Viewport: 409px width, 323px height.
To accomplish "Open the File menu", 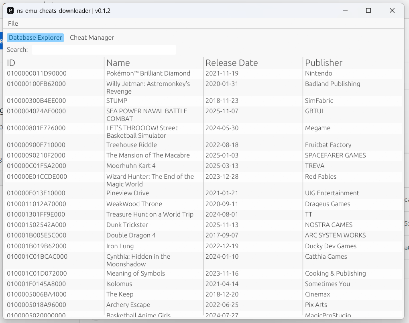I will [x=13, y=23].
